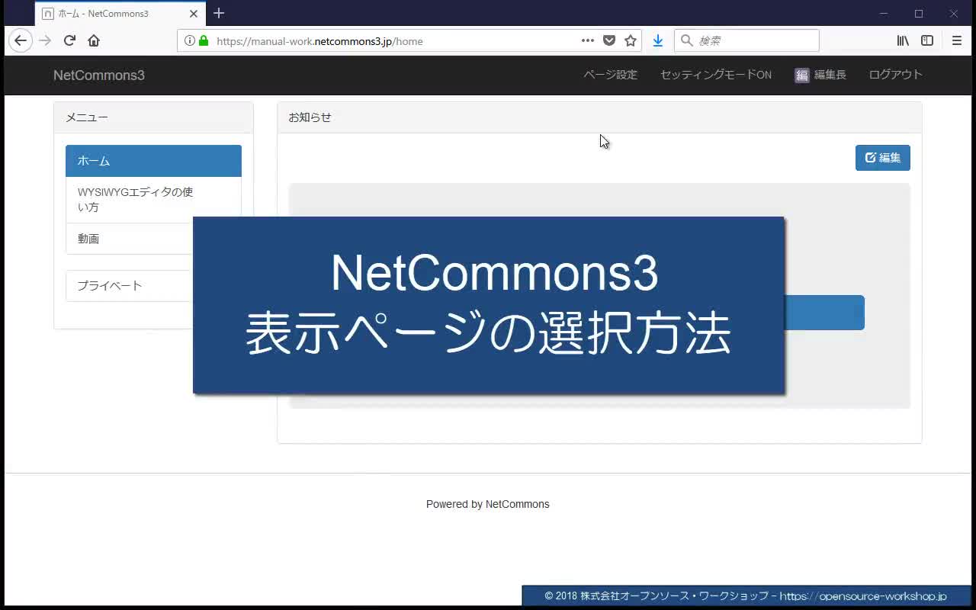The image size is (976, 610).
Task: Go back with the browser back arrow
Action: click(21, 40)
